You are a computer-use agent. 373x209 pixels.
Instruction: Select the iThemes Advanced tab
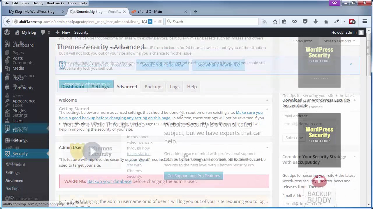coord(127,87)
